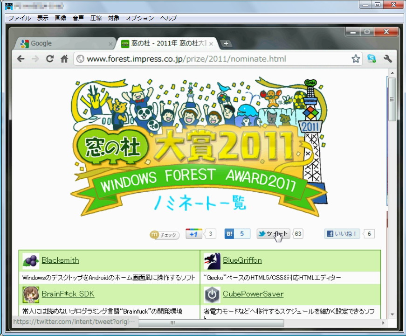
Task: Click the vertical scrollbar up arrow
Action: (x=392, y=73)
